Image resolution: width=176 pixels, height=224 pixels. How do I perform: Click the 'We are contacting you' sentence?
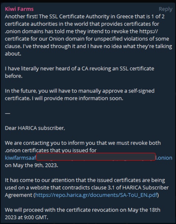(x=83, y=147)
